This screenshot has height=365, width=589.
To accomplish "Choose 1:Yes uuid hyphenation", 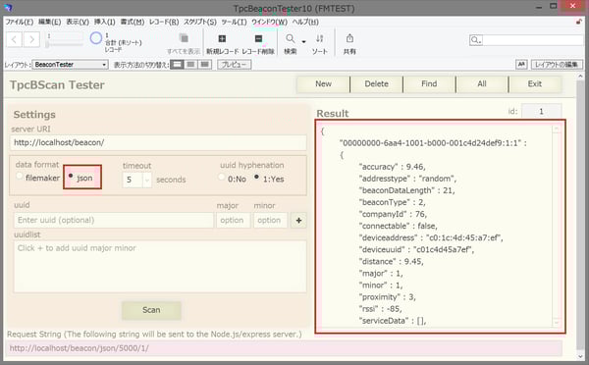I will tap(256, 177).
